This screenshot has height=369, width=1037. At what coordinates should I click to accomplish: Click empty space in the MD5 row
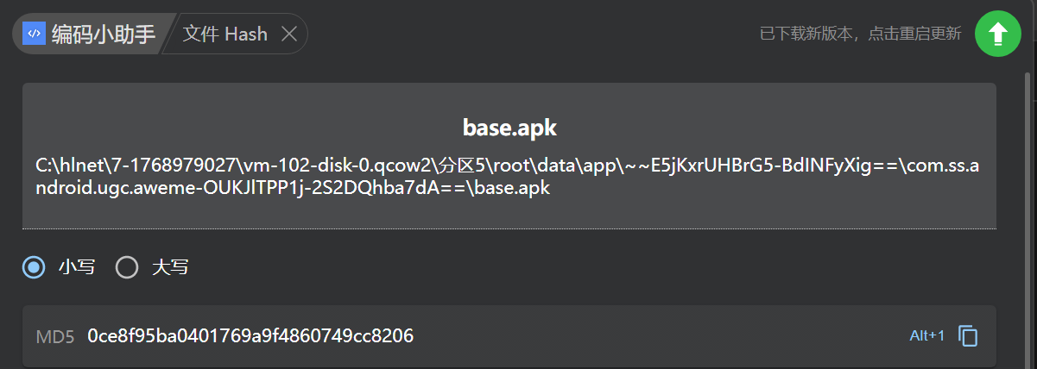[656, 336]
